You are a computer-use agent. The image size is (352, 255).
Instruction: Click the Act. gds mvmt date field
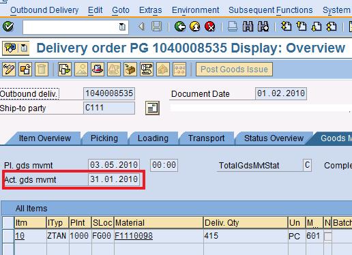point(114,179)
